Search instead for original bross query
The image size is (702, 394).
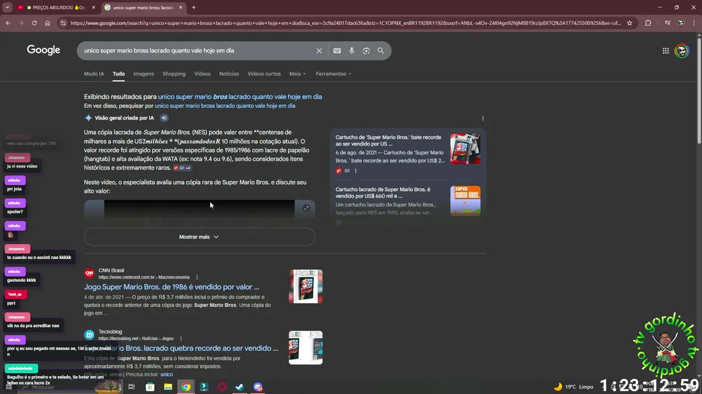click(225, 106)
